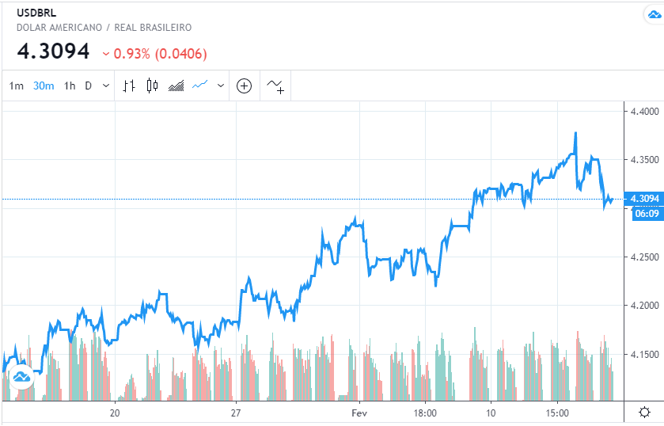The height and width of the screenshot is (426, 664).
Task: Choose the area chart style
Action: tap(176, 86)
